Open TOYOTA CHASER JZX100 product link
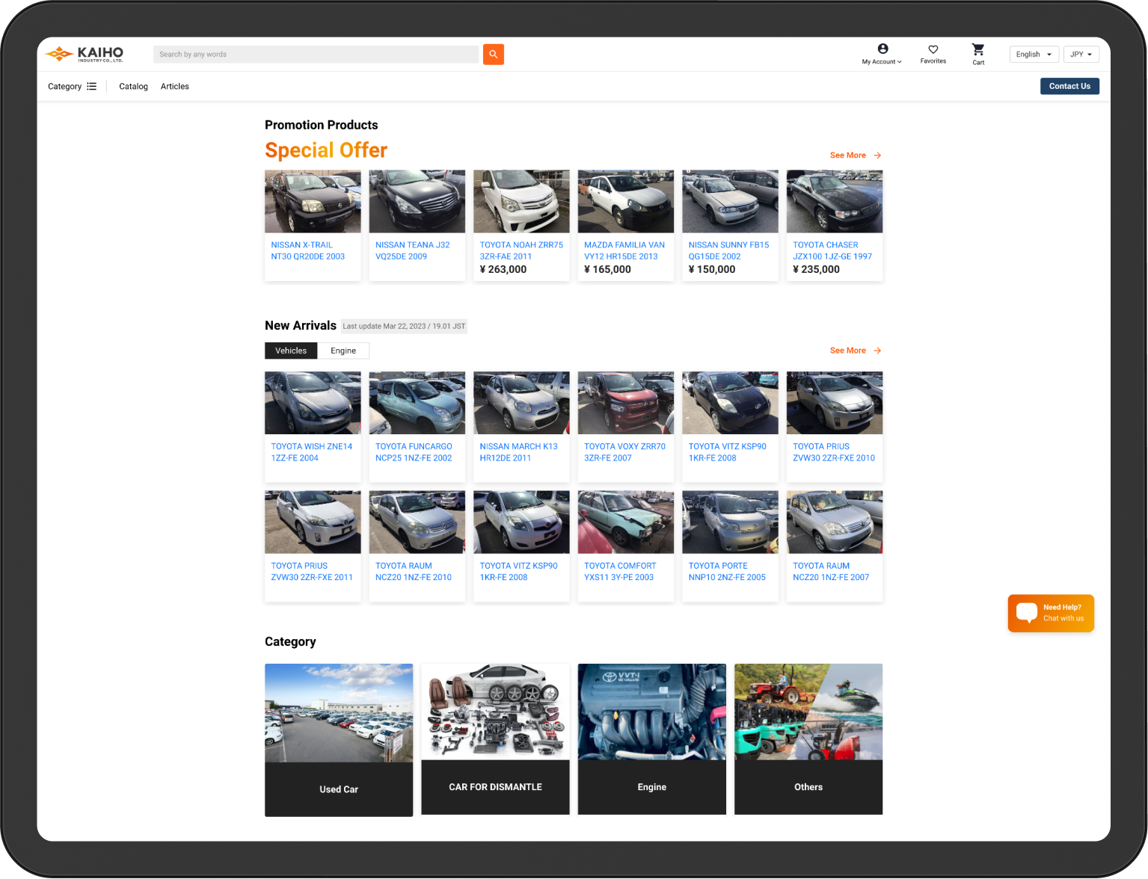The height and width of the screenshot is (879, 1148). (x=832, y=250)
